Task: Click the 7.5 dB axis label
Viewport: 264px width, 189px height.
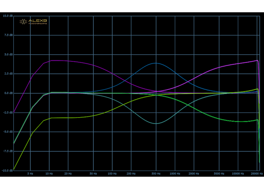Action: click(8, 35)
